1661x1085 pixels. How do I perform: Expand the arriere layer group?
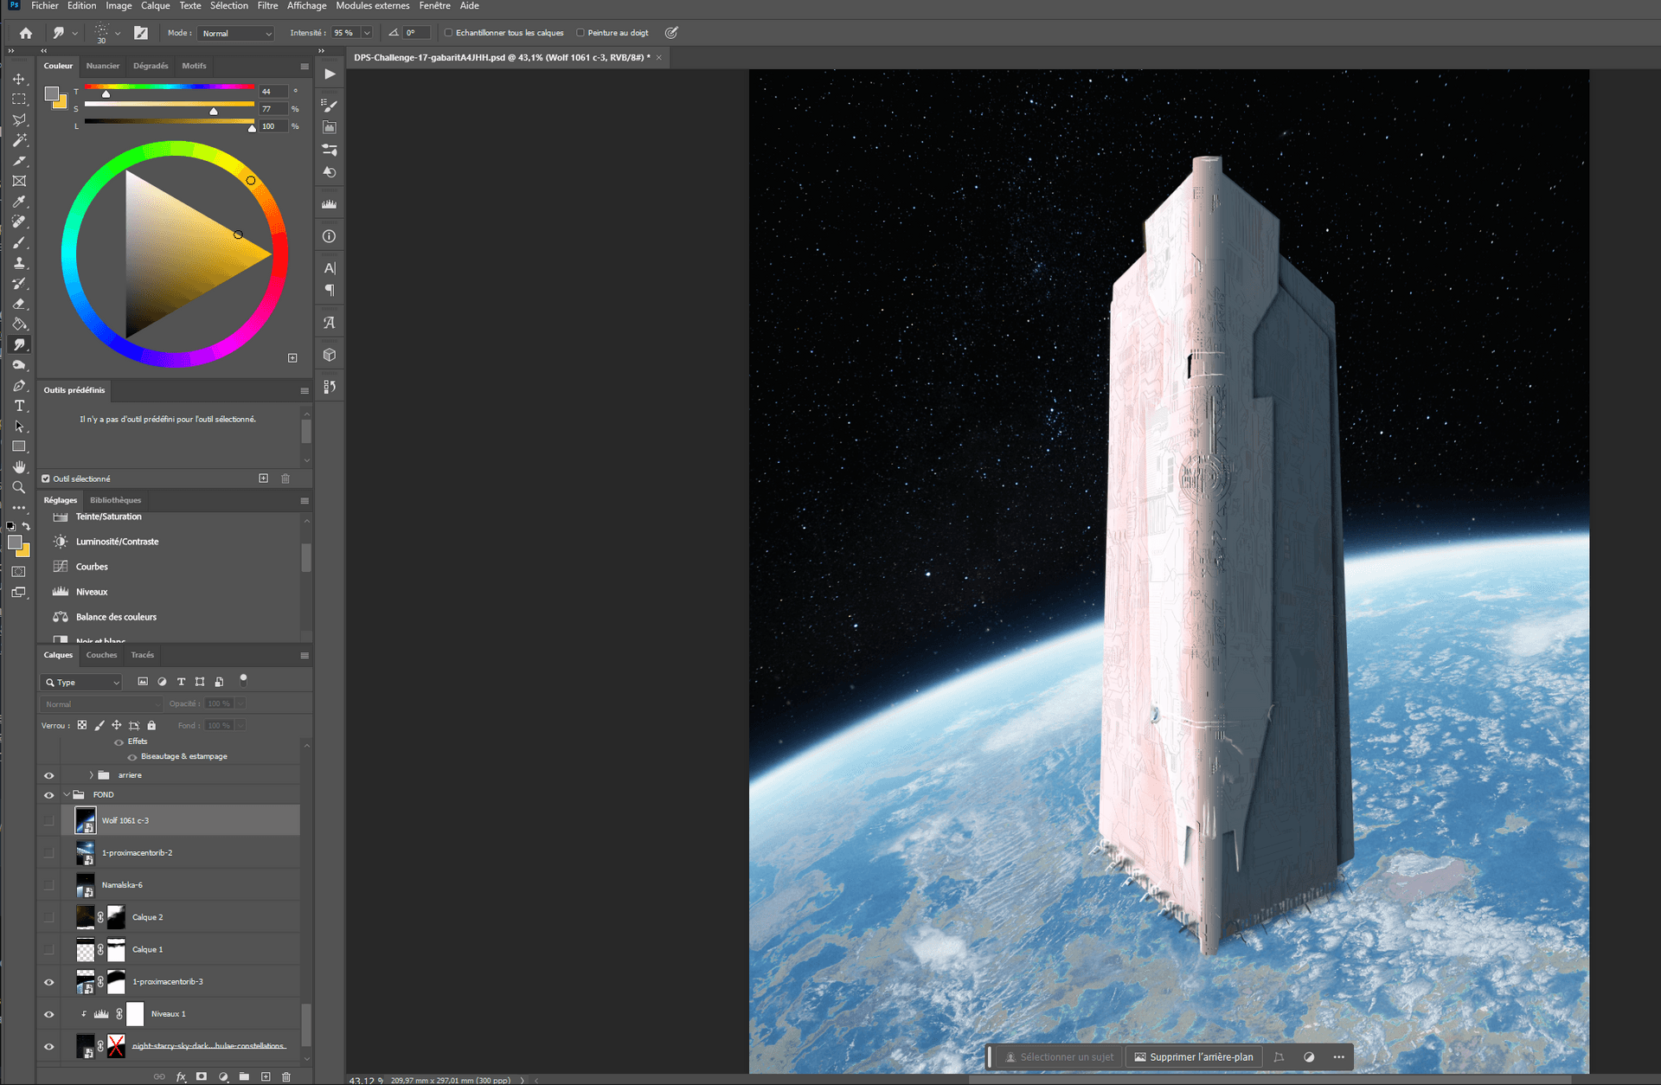pyautogui.click(x=91, y=775)
